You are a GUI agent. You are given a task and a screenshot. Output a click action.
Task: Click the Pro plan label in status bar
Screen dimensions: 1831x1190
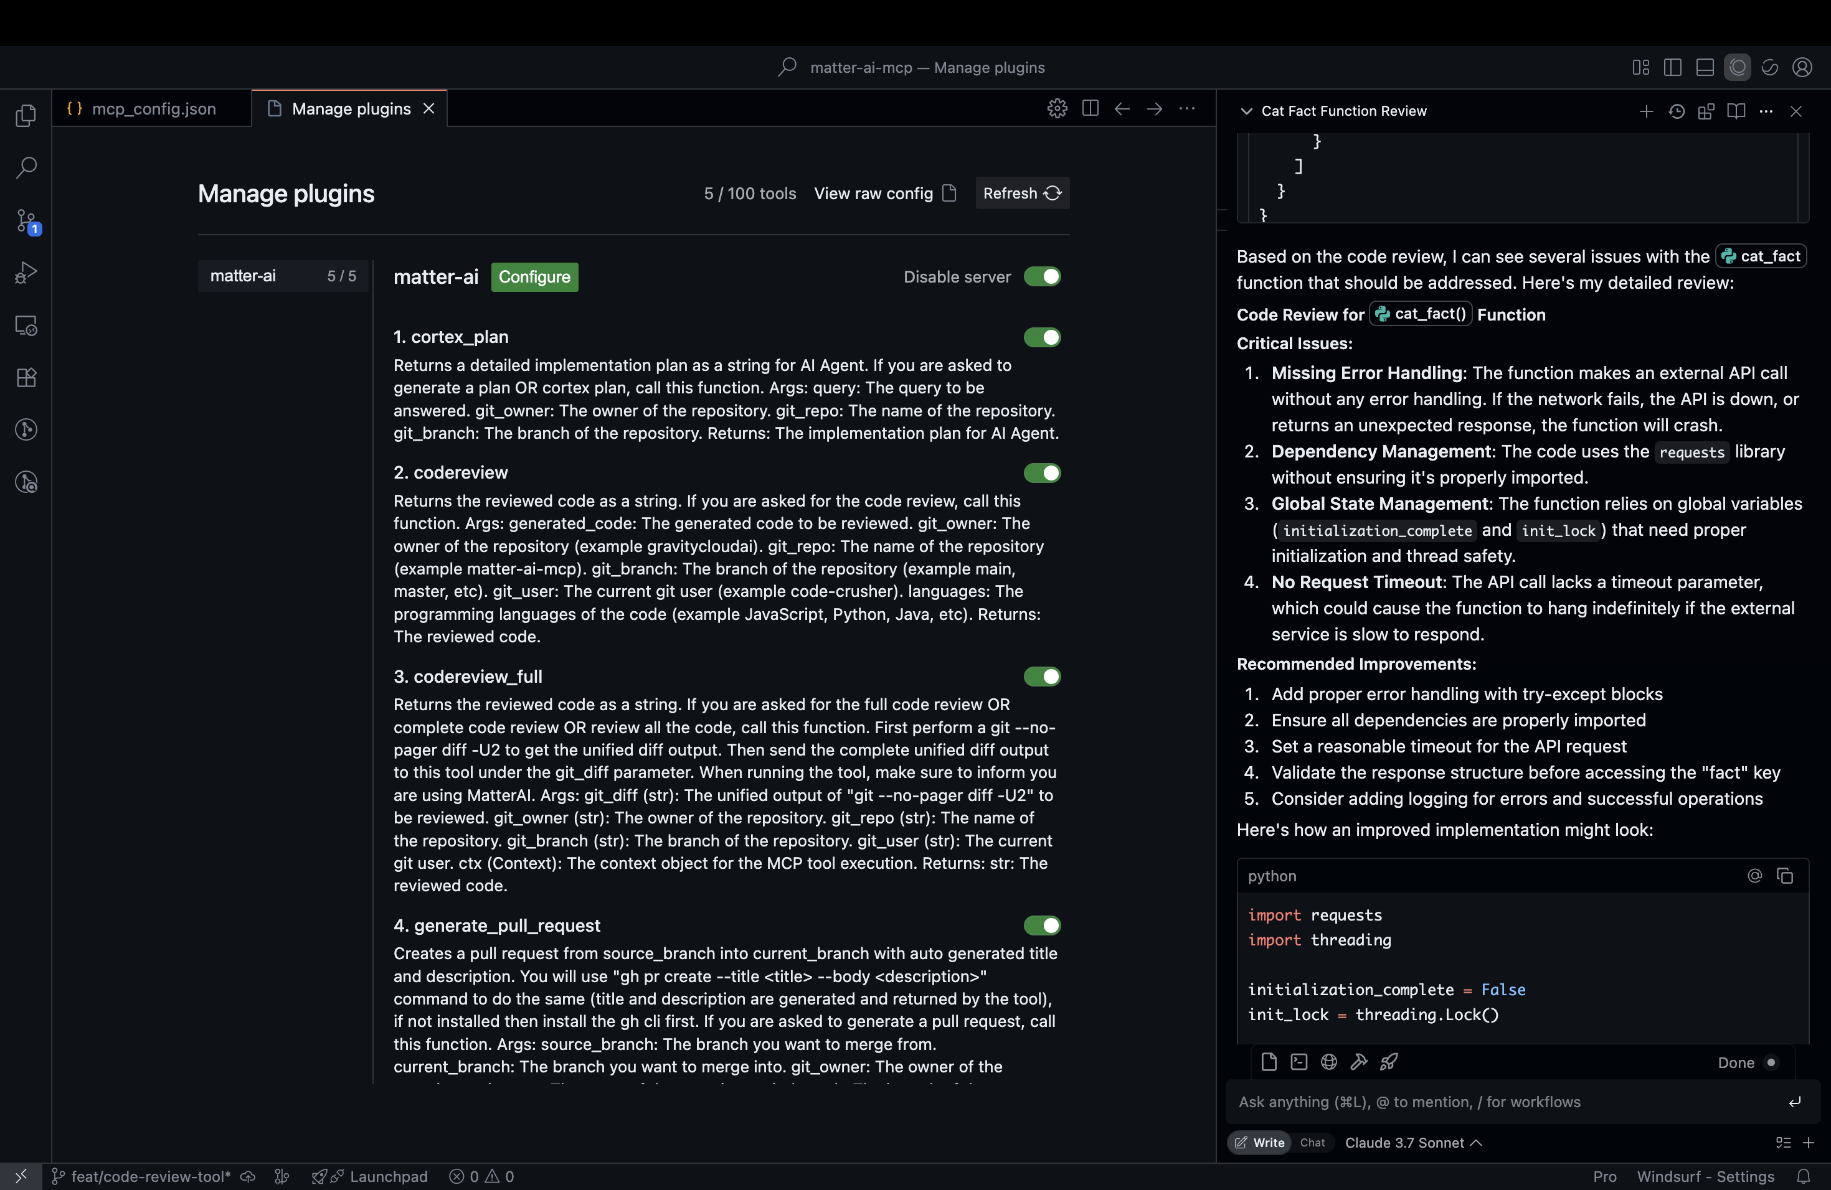(x=1605, y=1176)
